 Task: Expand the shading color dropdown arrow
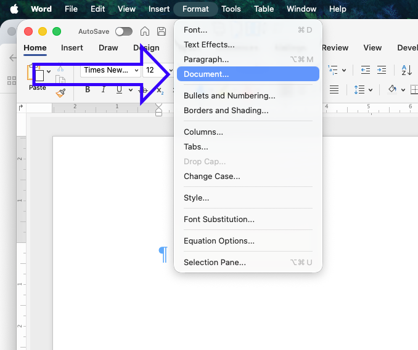tap(403, 90)
